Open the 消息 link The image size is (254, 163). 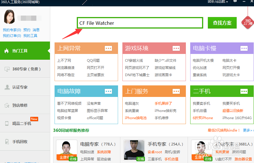36,30
